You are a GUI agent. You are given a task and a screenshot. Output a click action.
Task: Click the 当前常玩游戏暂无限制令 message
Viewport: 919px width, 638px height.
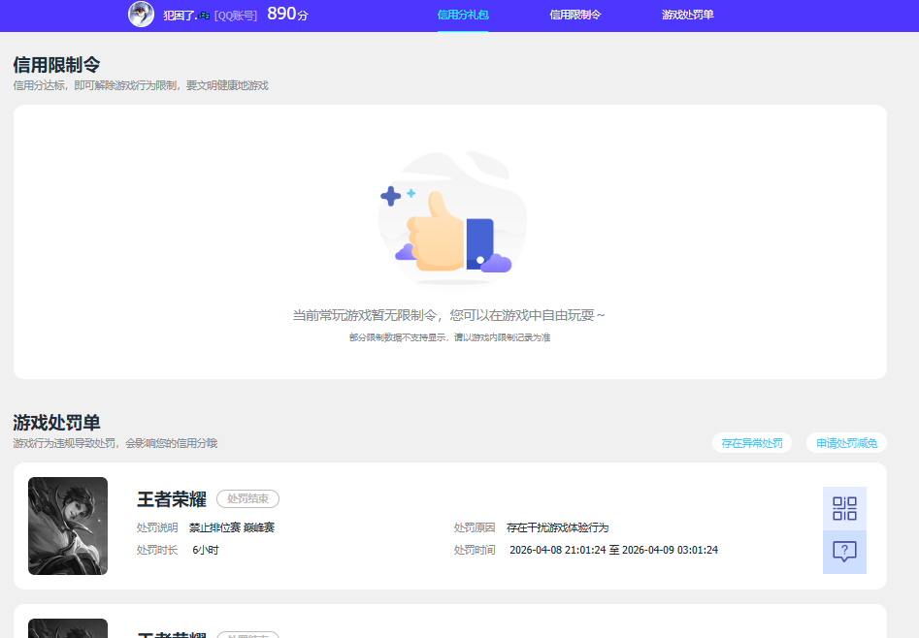pos(448,315)
